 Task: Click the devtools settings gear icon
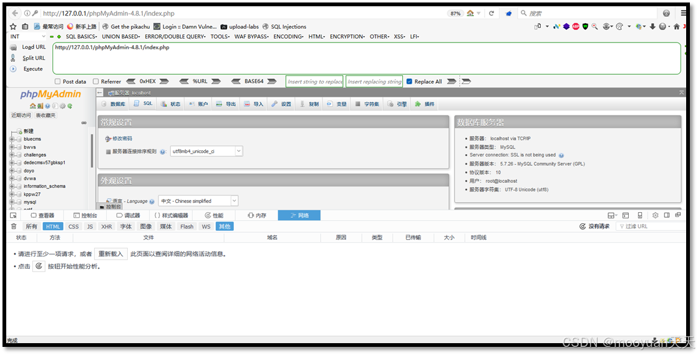[x=655, y=215]
